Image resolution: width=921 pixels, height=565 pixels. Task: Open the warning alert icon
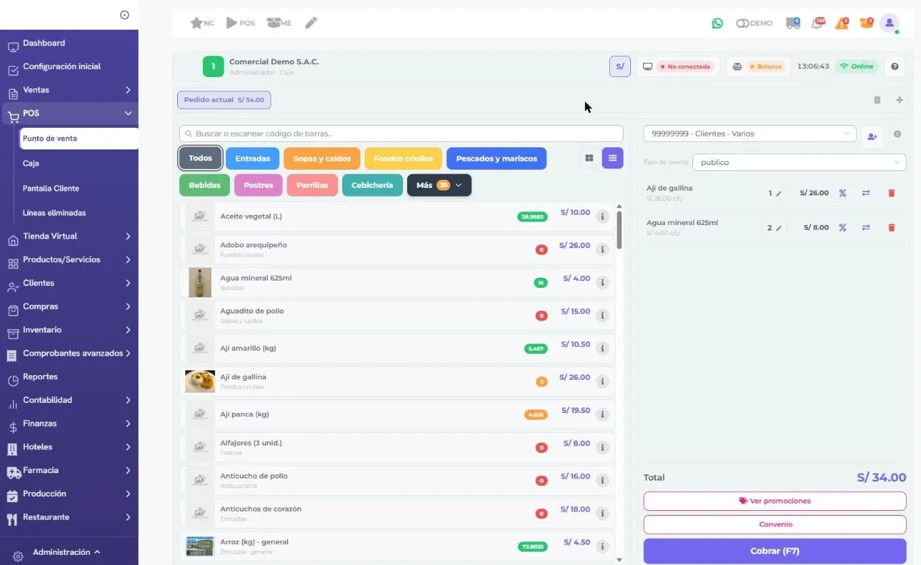[842, 23]
